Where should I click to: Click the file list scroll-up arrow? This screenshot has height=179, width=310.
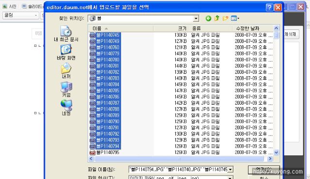276,28
